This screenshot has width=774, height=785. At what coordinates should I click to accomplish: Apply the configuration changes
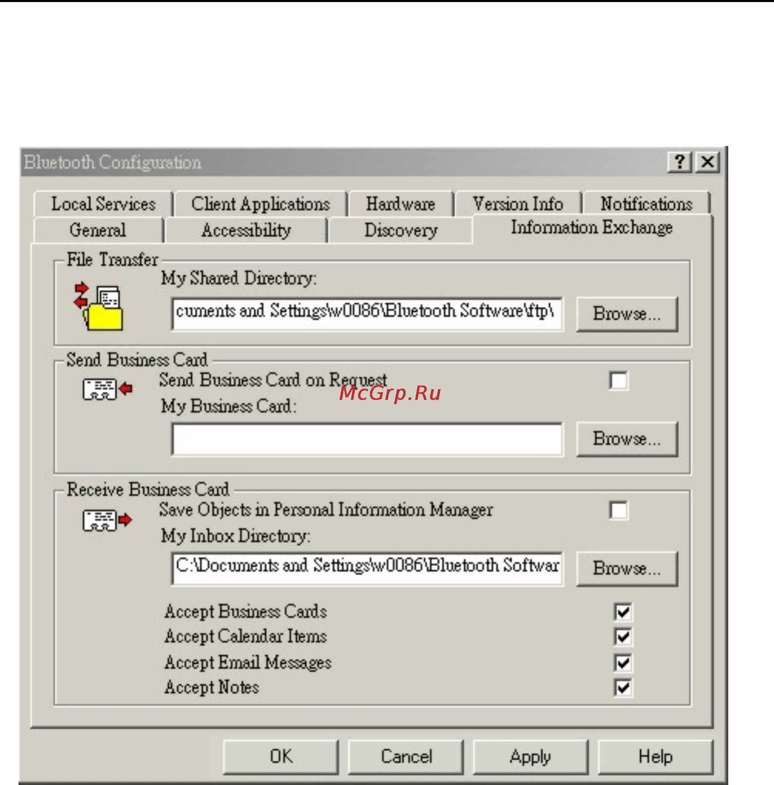530,757
